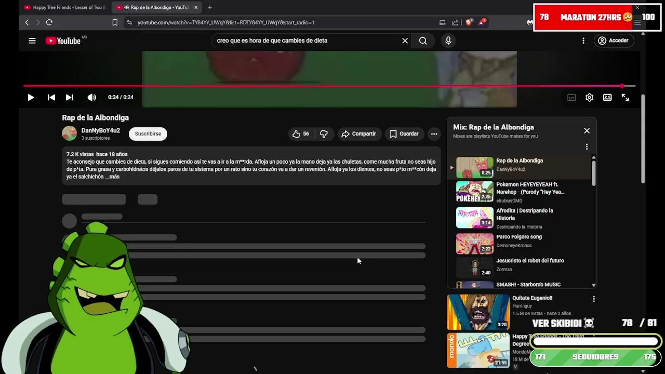Image resolution: width=665 pixels, height=374 pixels.
Task: Click the Mix: Rap de la Albondiga heading
Action: click(x=494, y=127)
